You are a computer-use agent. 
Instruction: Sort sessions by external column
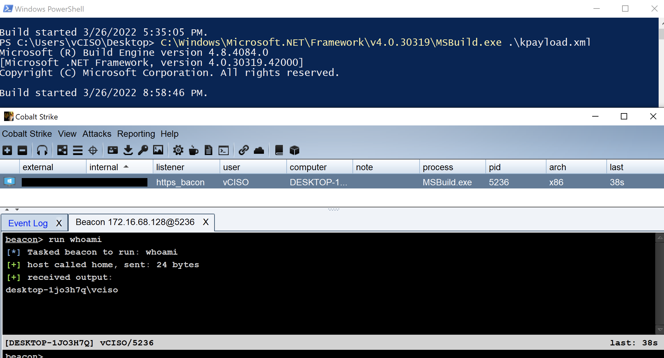[53, 167]
